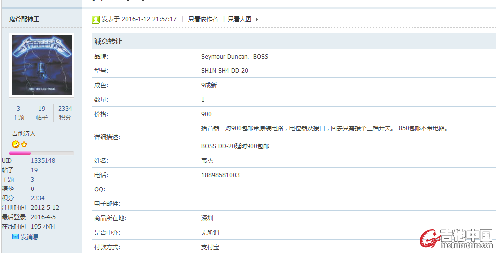Viewport: 496px width, 253px height.
Task: Click the 详细描述 field label
Action: [x=107, y=138]
